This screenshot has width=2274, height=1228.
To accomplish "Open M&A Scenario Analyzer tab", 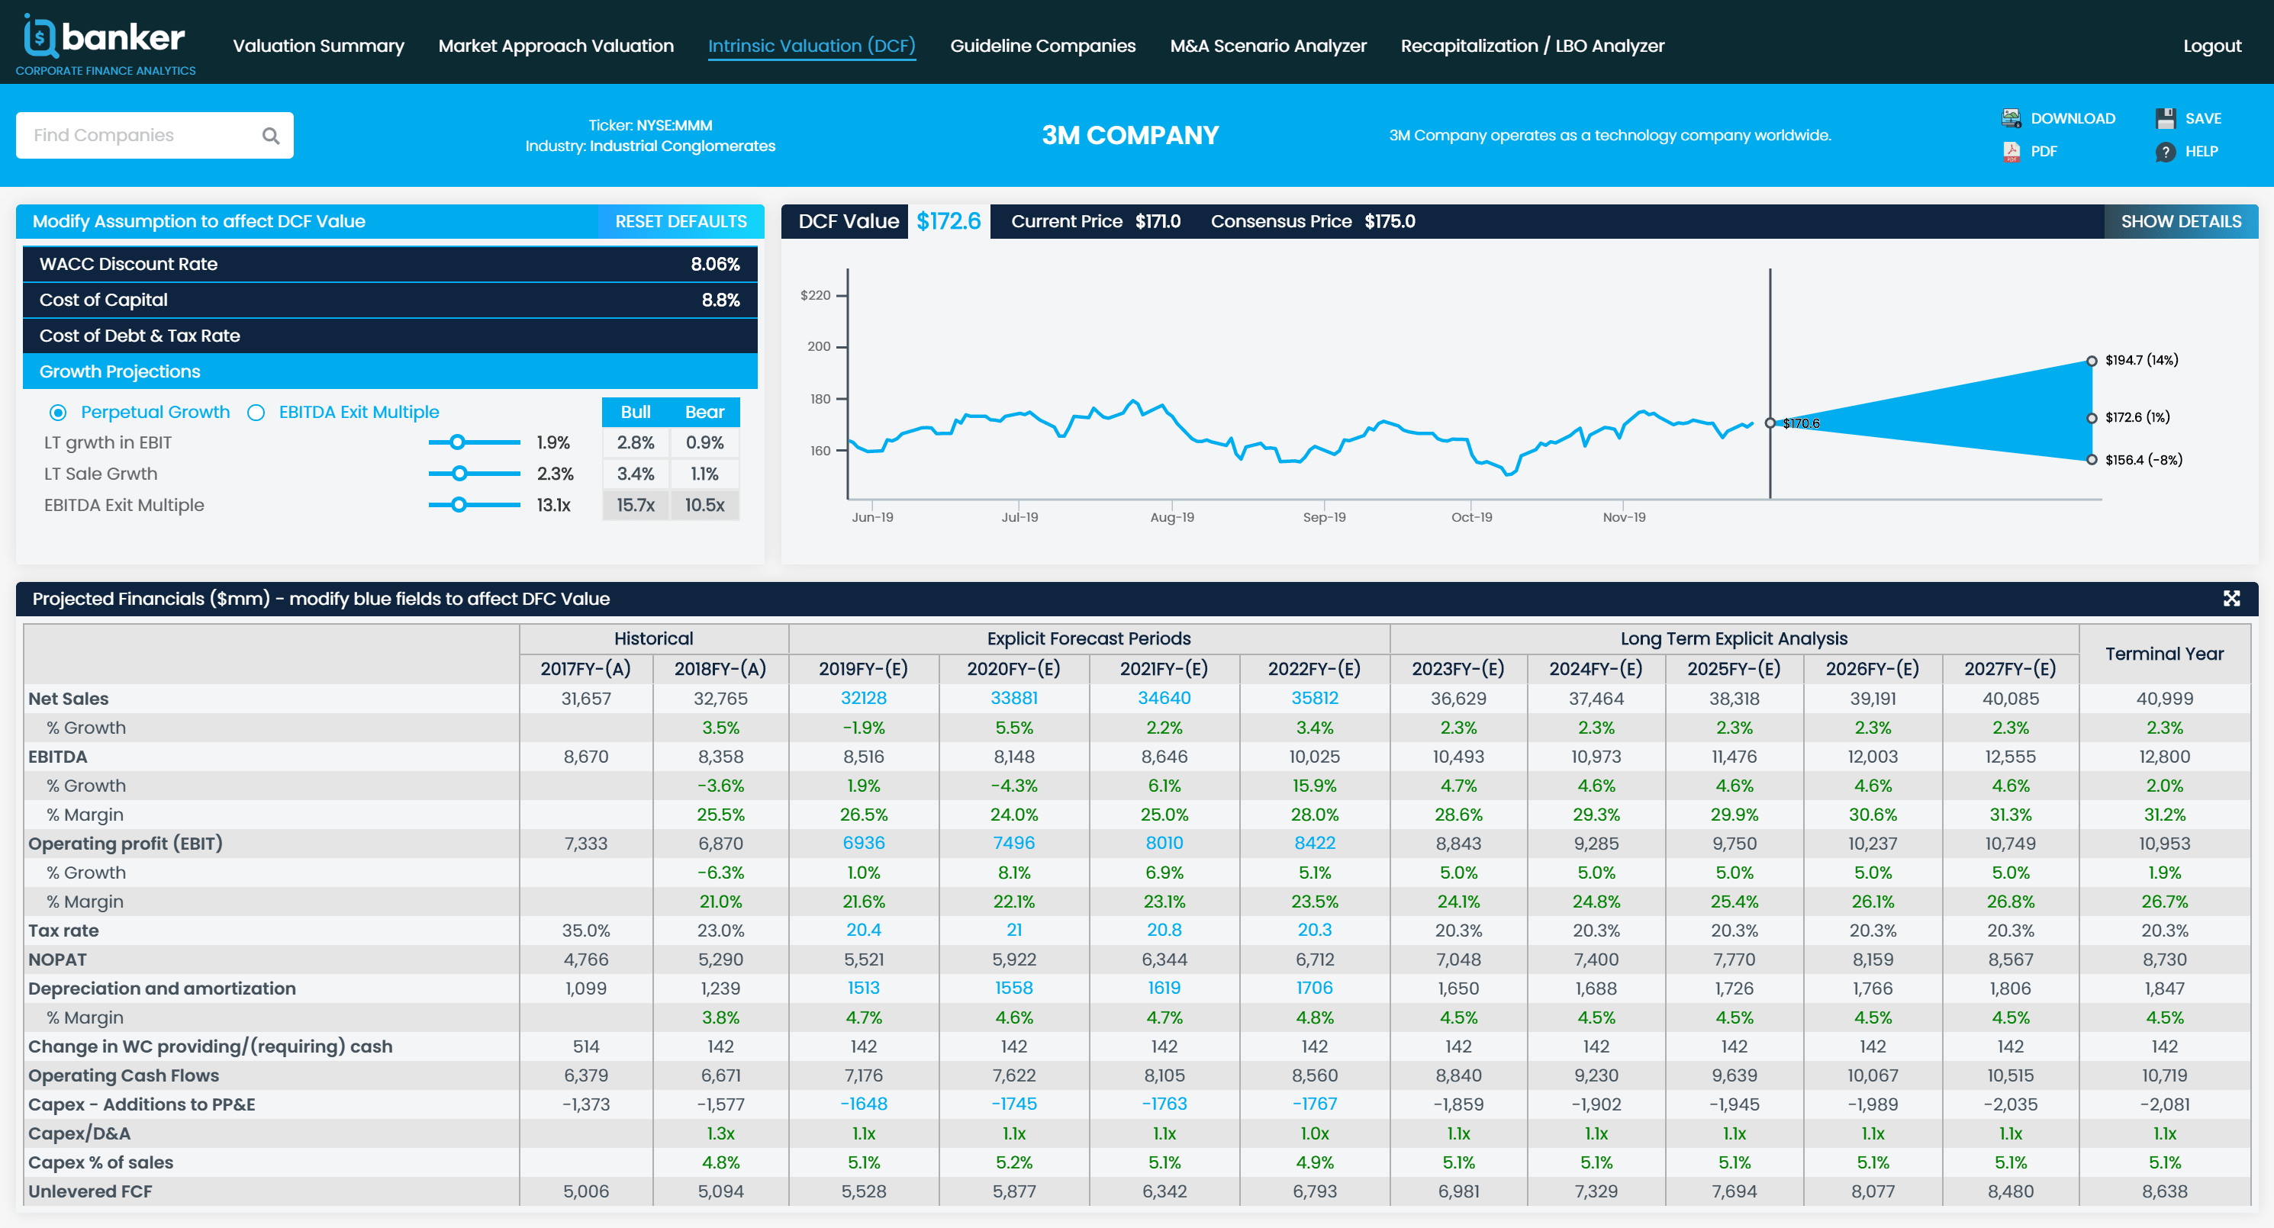I will tap(1267, 46).
